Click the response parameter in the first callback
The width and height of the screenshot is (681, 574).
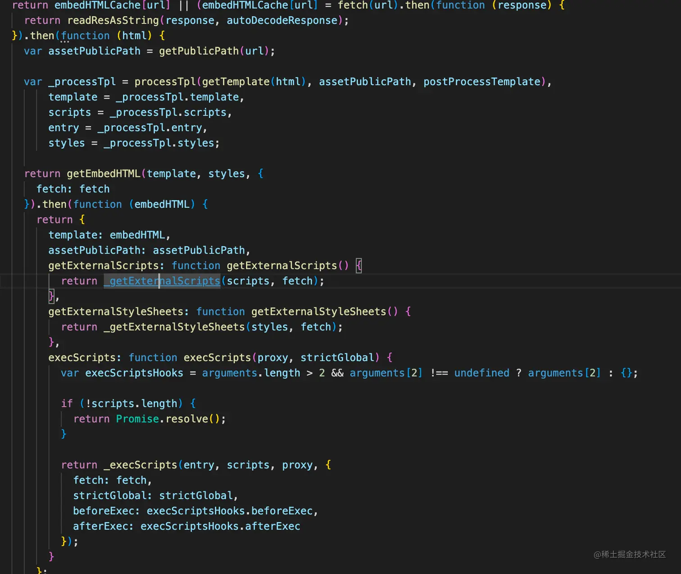coord(522,5)
